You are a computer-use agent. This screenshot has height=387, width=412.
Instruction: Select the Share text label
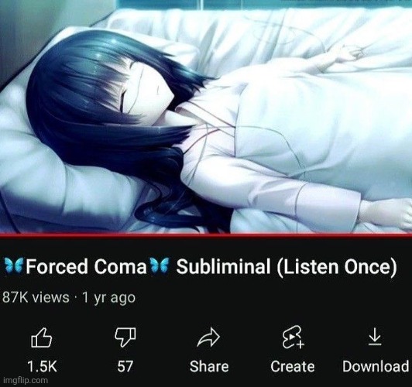click(x=209, y=366)
